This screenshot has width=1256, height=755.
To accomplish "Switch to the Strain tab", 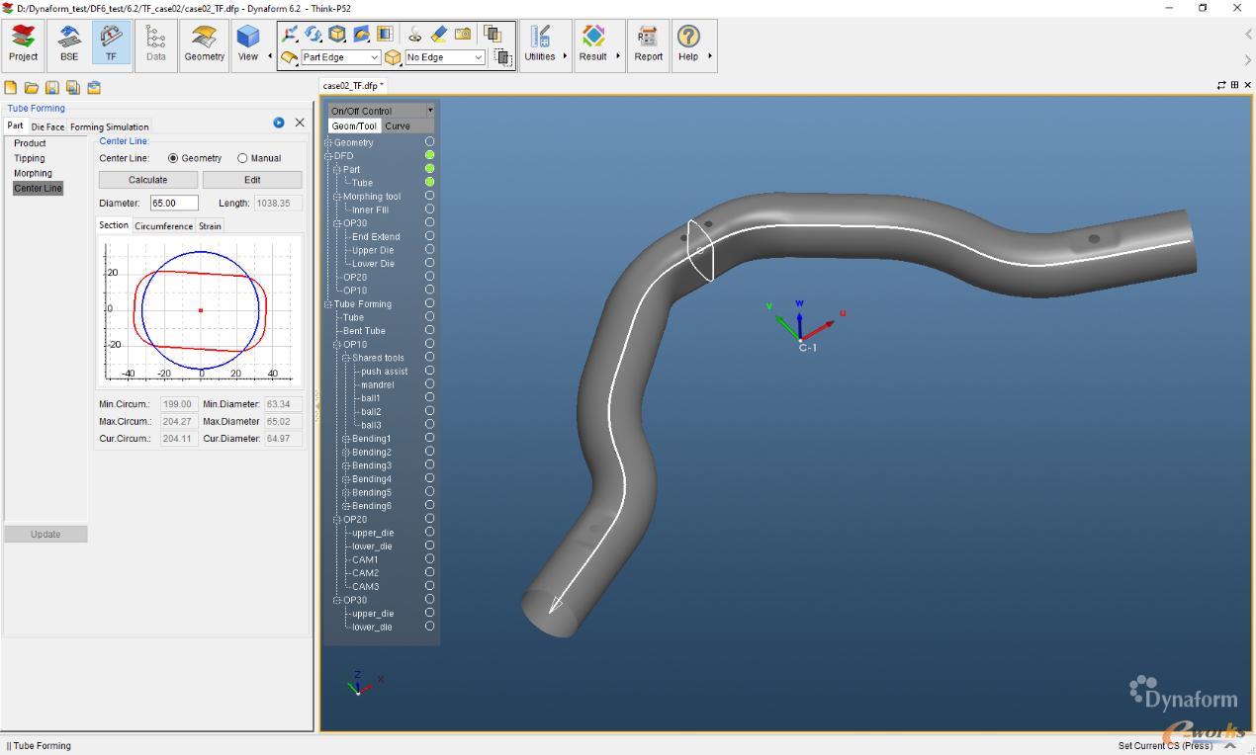I will [210, 226].
